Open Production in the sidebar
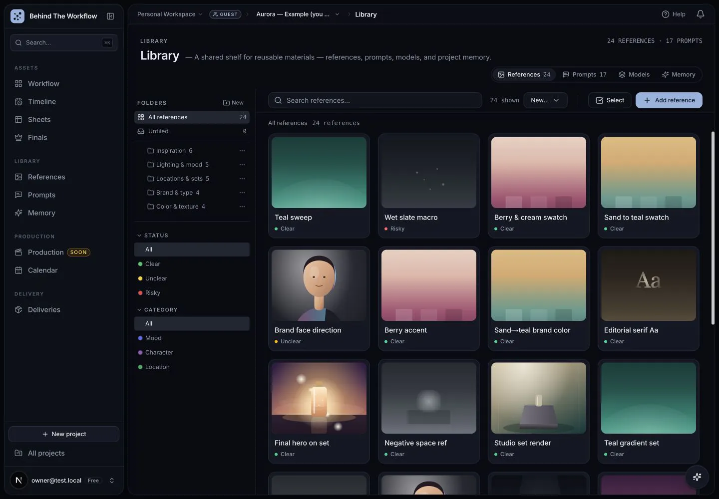This screenshot has width=719, height=499. 64,252
